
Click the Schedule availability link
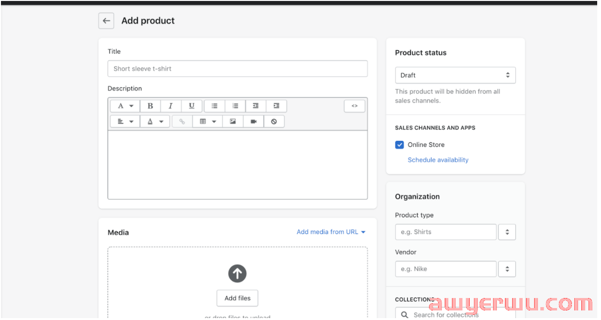pos(438,160)
